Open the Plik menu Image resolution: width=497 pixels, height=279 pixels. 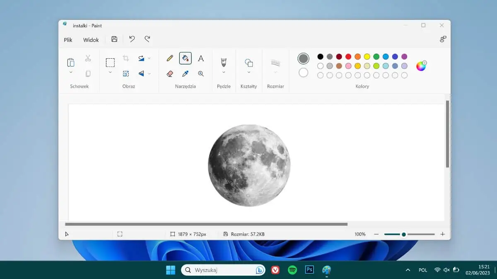tap(68, 40)
